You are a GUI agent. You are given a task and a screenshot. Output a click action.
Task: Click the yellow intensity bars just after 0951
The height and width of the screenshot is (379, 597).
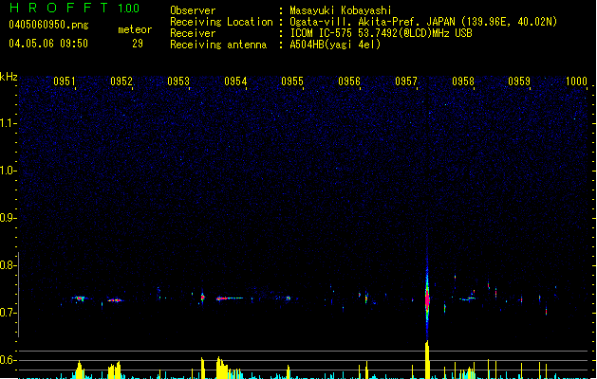pyautogui.click(x=79, y=370)
